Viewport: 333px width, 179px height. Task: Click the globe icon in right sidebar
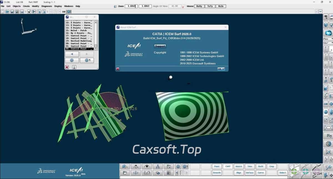pos(329,144)
